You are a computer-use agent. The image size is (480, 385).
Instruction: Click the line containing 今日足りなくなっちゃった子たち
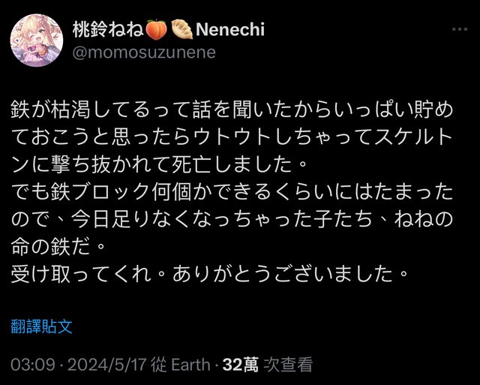[x=232, y=218]
